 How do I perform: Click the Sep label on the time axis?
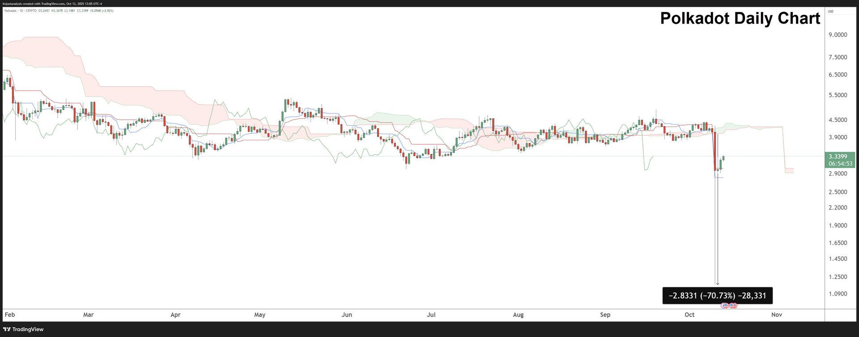605,315
